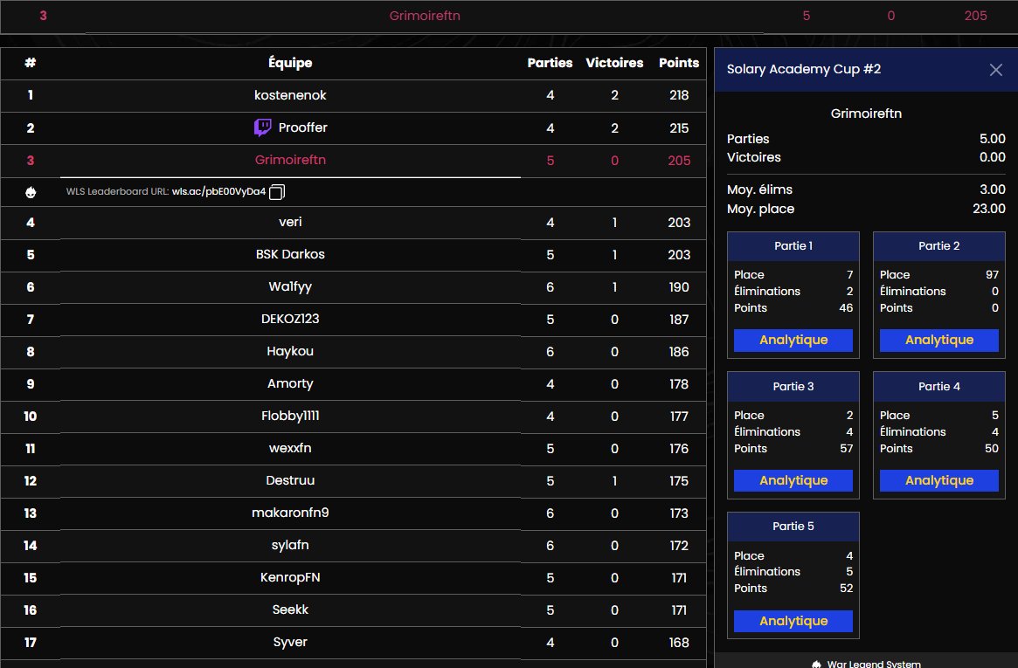Close the Solary Academy Cup #2 panel

(995, 69)
